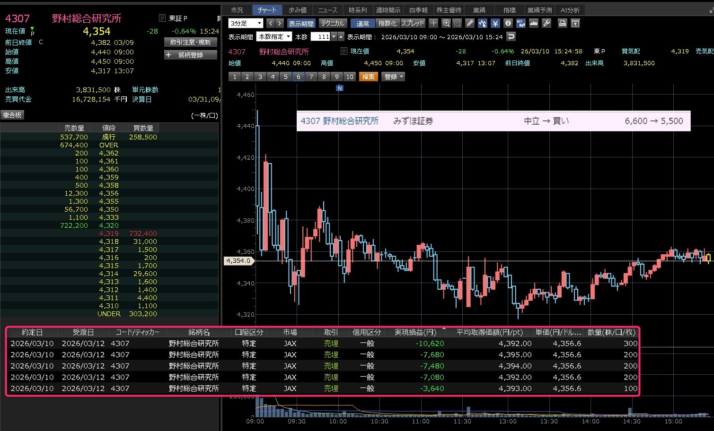
Task: Click the orange 編集 button
Action: pyautogui.click(x=368, y=77)
